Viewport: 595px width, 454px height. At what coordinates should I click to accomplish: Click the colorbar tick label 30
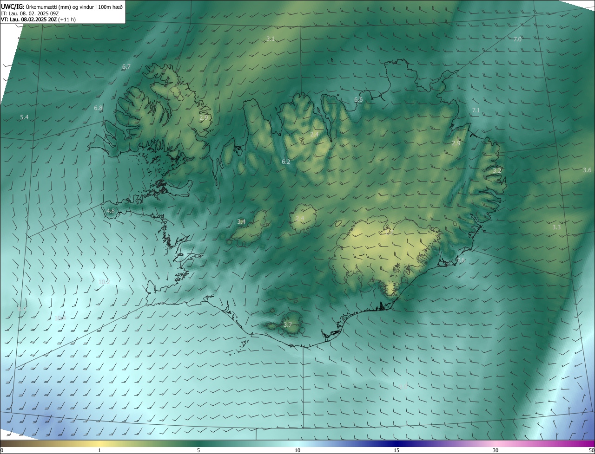tap(496, 450)
